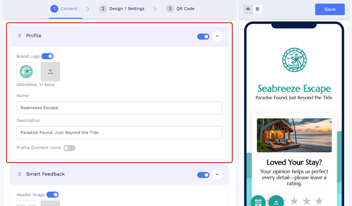352x206 pixels.
Task: Enable Profile Connect Icons toggle
Action: click(69, 148)
